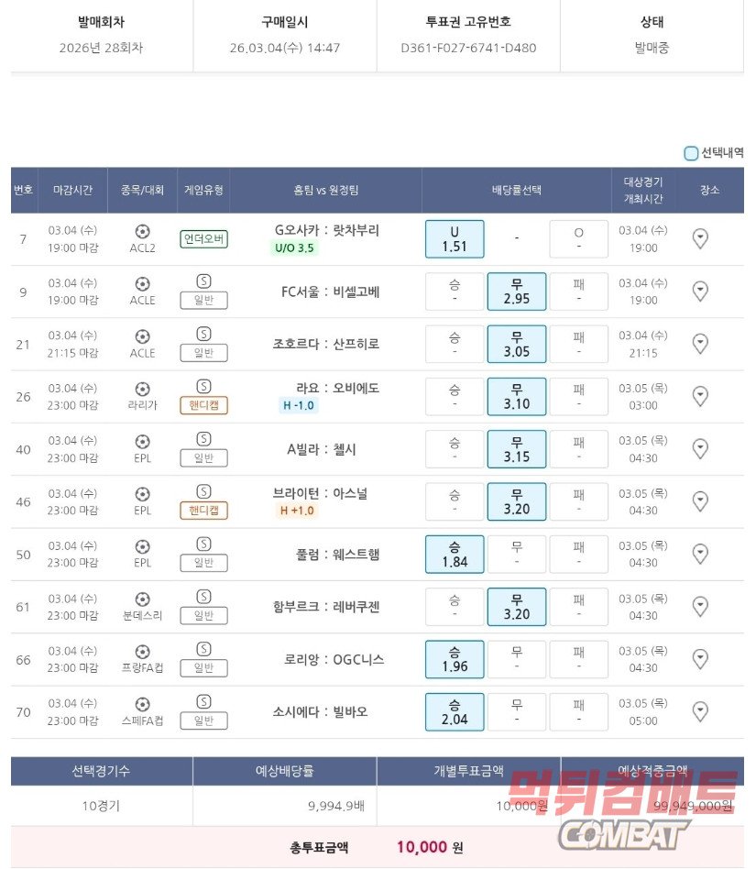The height and width of the screenshot is (869, 756).
Task: Open location pin for G오사카 vs 랏차부리 match
Action: coord(700,239)
